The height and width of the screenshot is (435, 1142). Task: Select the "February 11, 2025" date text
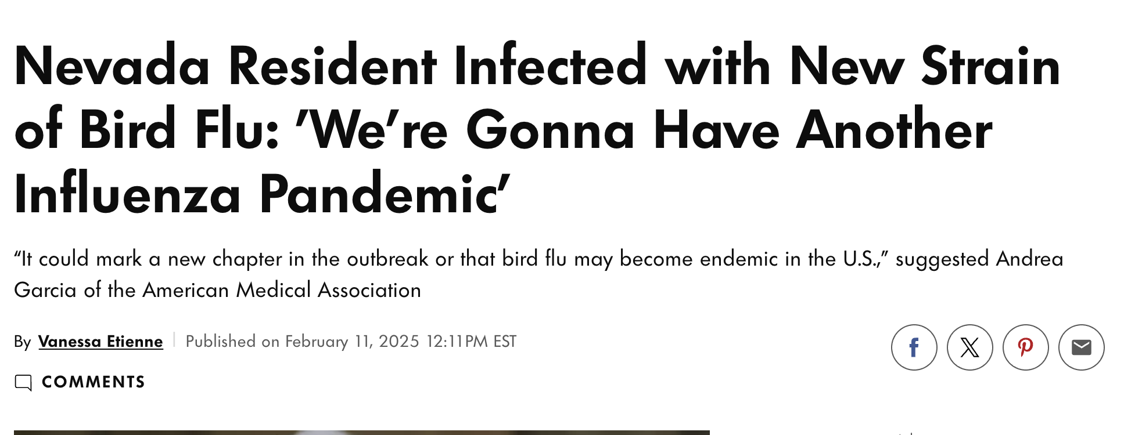click(352, 342)
